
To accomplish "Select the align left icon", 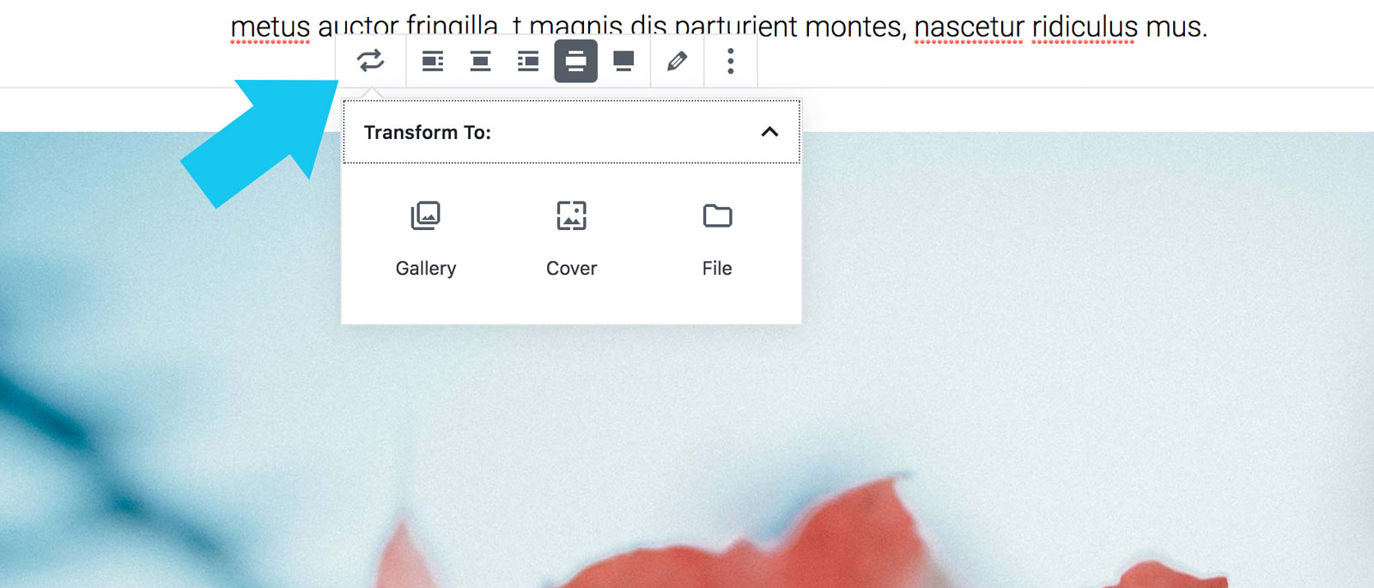I will coord(433,61).
